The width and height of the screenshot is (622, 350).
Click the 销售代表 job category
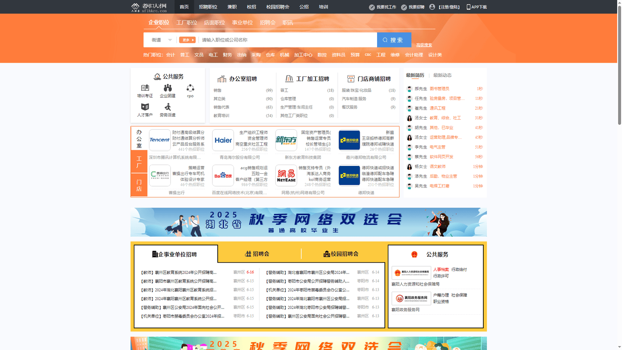pyautogui.click(x=222, y=107)
